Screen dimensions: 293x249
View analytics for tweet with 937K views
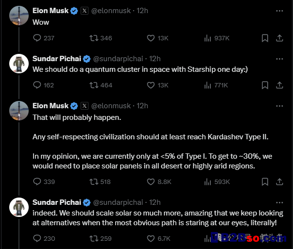(217, 38)
